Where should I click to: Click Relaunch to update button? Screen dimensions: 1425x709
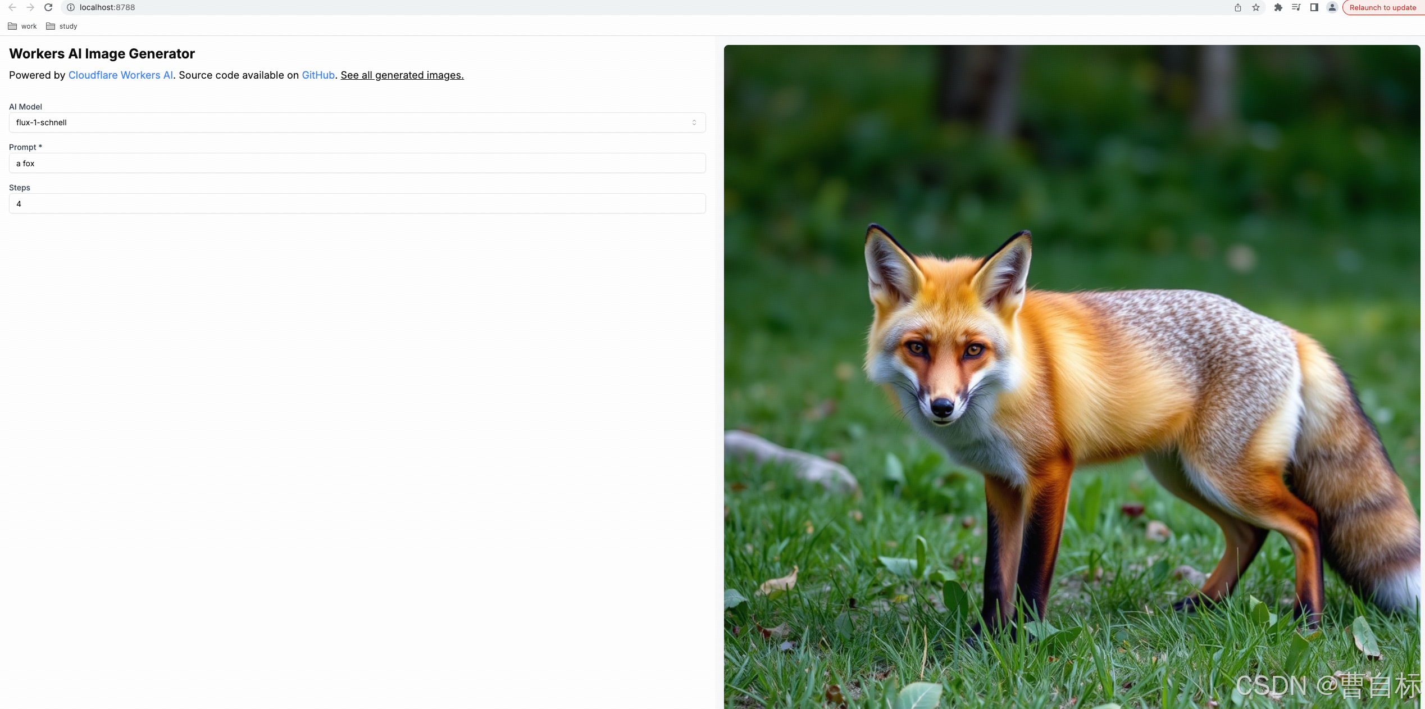(1382, 7)
